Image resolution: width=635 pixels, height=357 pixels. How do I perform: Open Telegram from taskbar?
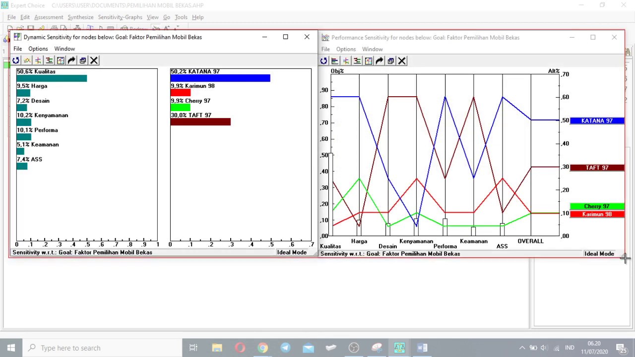coord(285,348)
